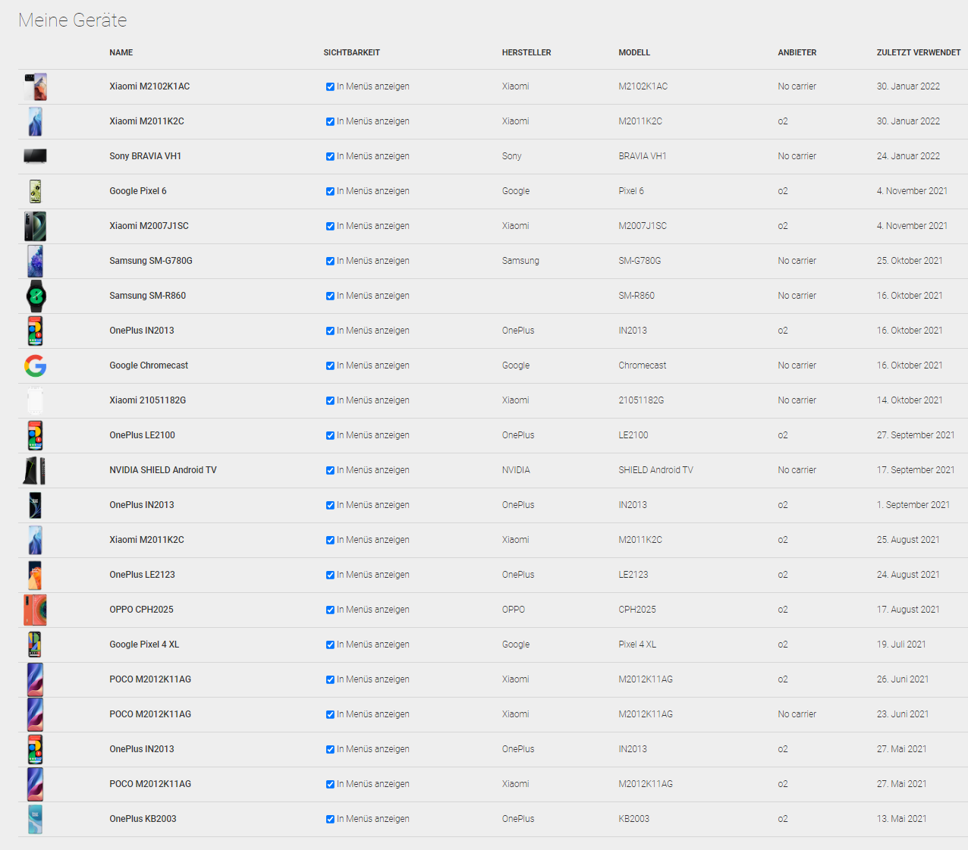Uncheck menu visibility for Xiaomi M2102K1AC
This screenshot has height=850, width=968.
330,86
